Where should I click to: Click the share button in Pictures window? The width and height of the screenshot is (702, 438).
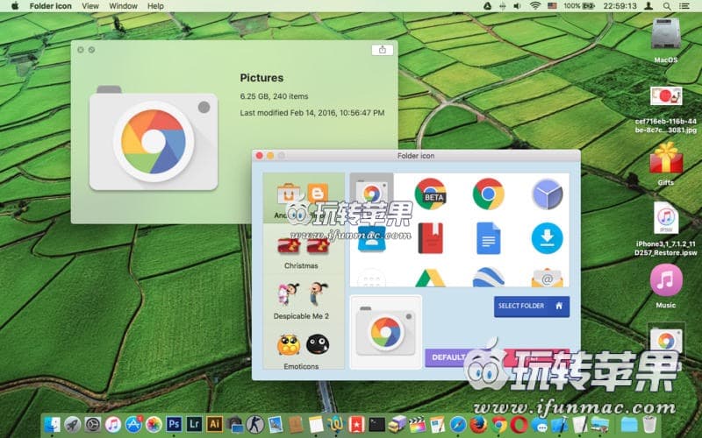tap(383, 50)
